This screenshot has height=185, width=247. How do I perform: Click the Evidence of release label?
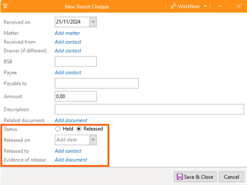point(25,160)
